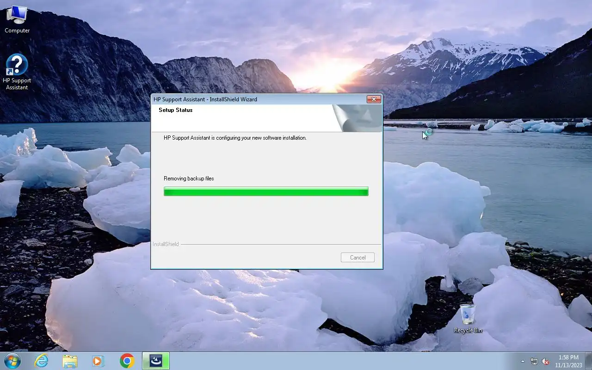Show hidden tray icons arrow
The width and height of the screenshot is (592, 370).
[523, 361]
